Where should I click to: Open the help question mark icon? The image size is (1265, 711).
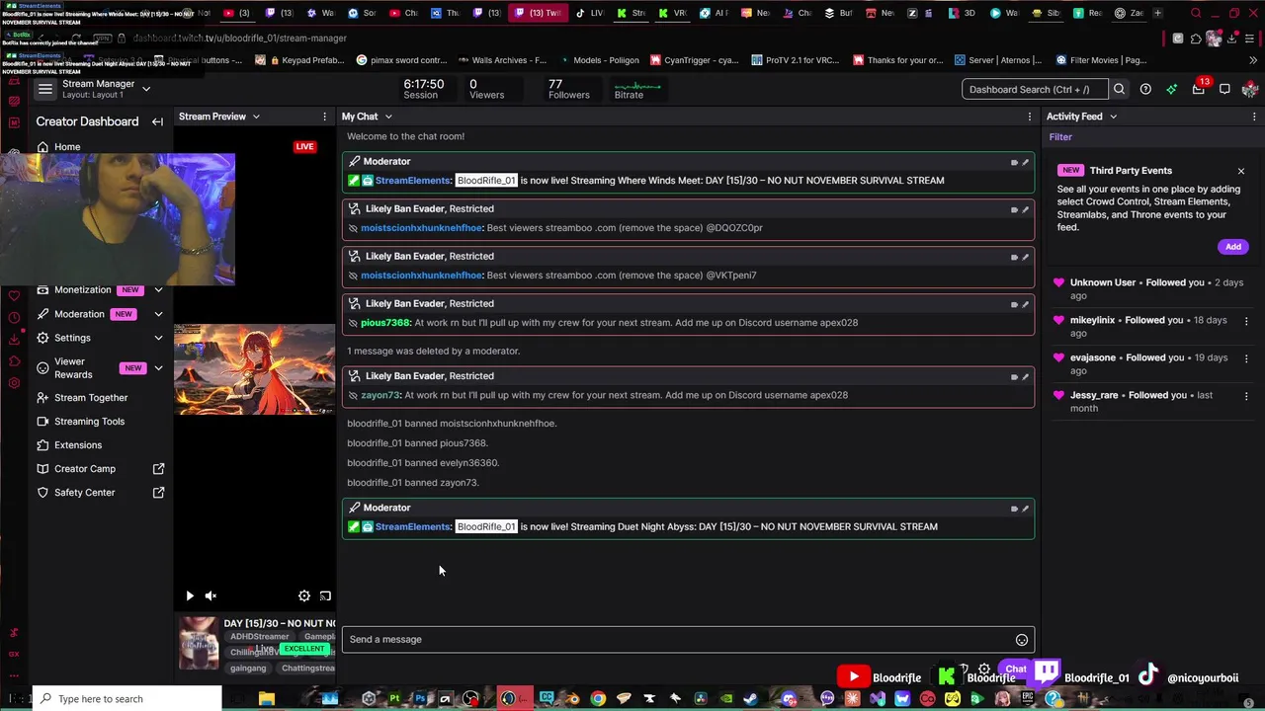pyautogui.click(x=1145, y=89)
